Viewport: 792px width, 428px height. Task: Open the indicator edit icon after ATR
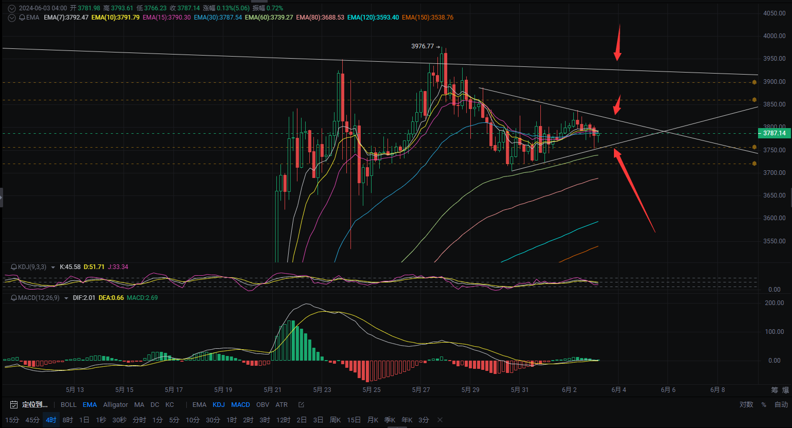click(302, 405)
